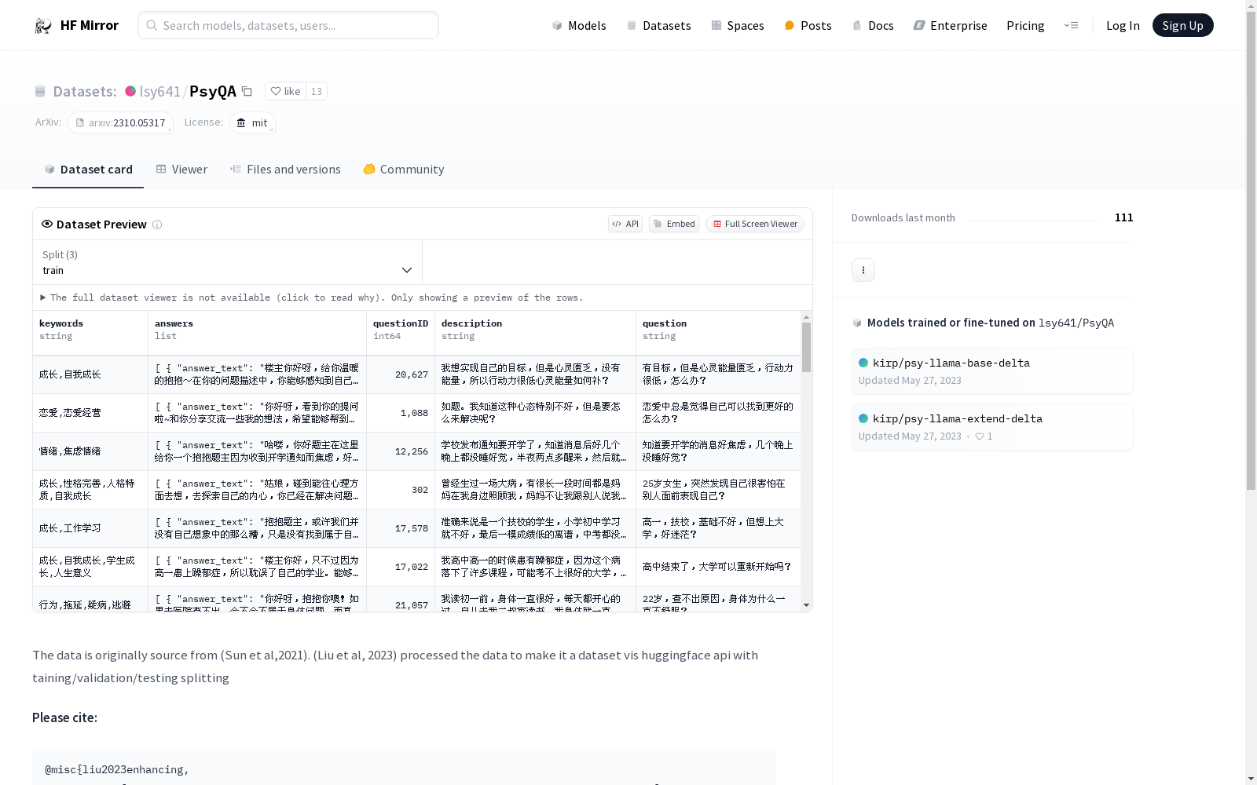Screen dimensions: 1257x785
Task: Switch to the Dataset card tab
Action: [x=88, y=170]
